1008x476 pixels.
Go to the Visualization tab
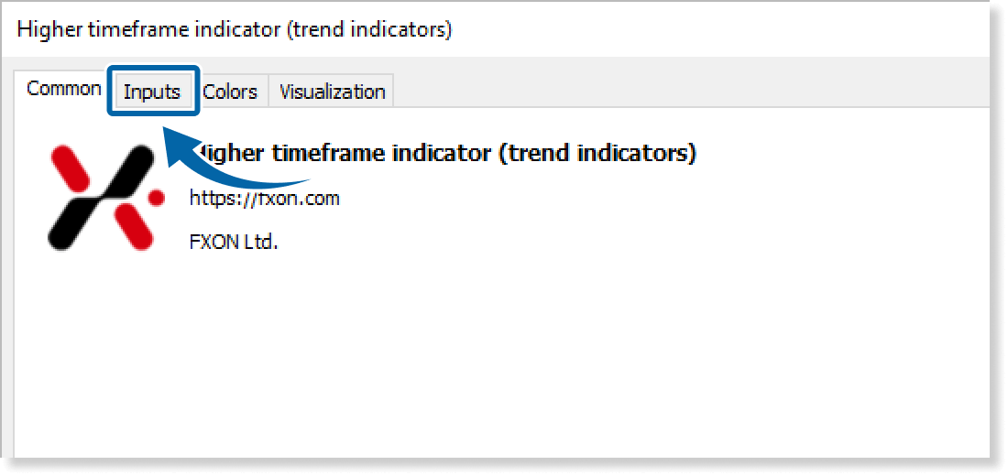coord(332,92)
